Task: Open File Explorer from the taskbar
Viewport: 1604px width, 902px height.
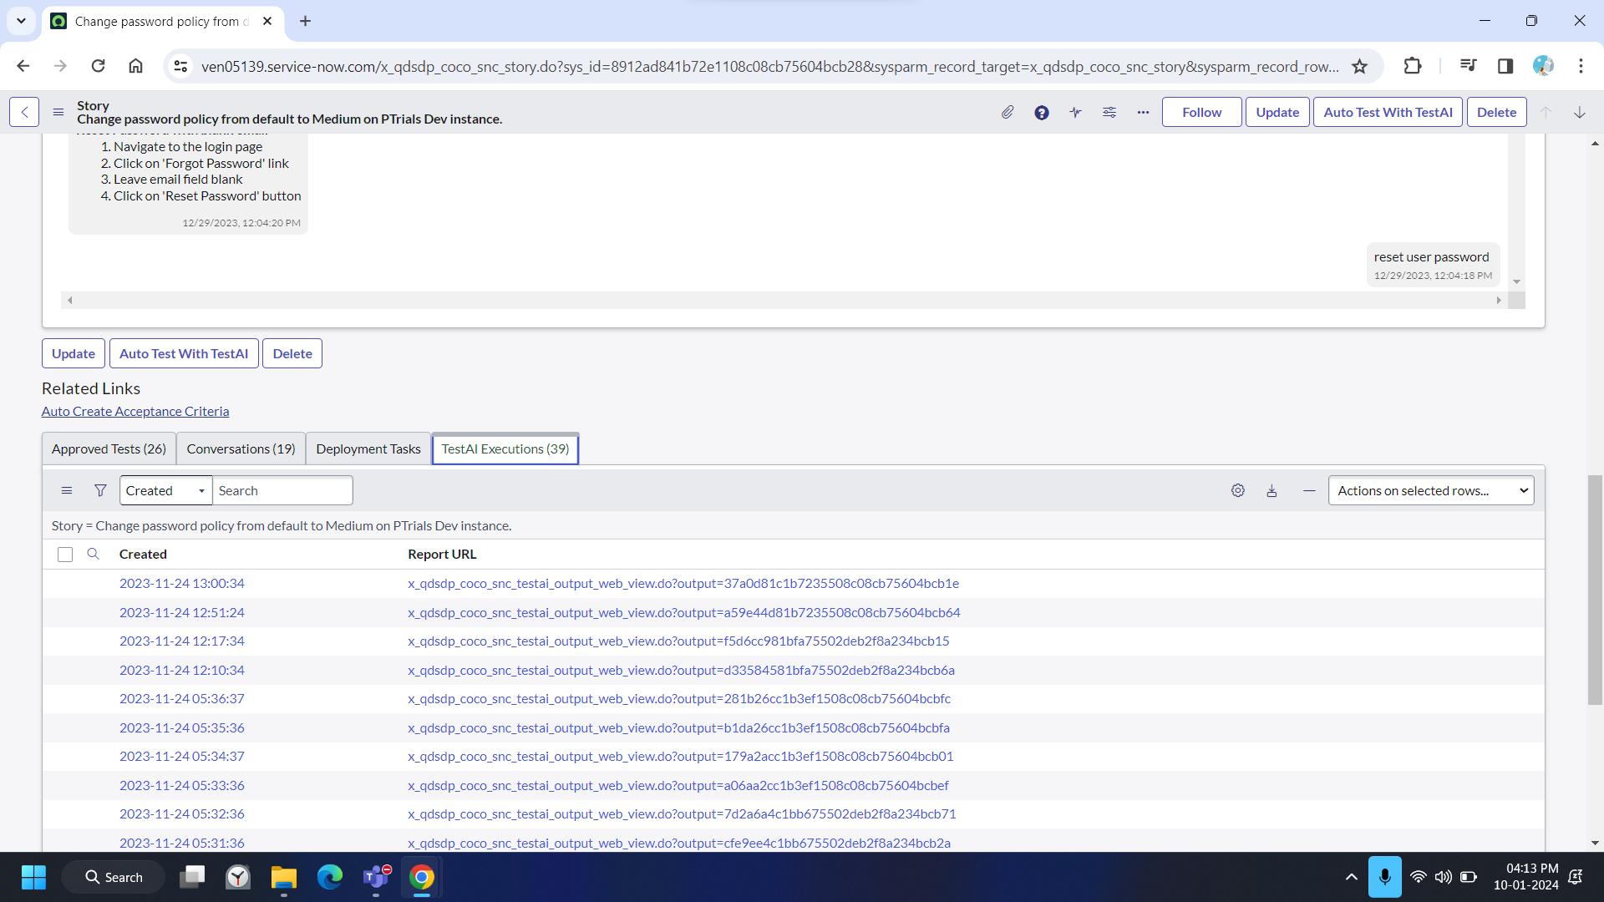Action: click(x=284, y=877)
